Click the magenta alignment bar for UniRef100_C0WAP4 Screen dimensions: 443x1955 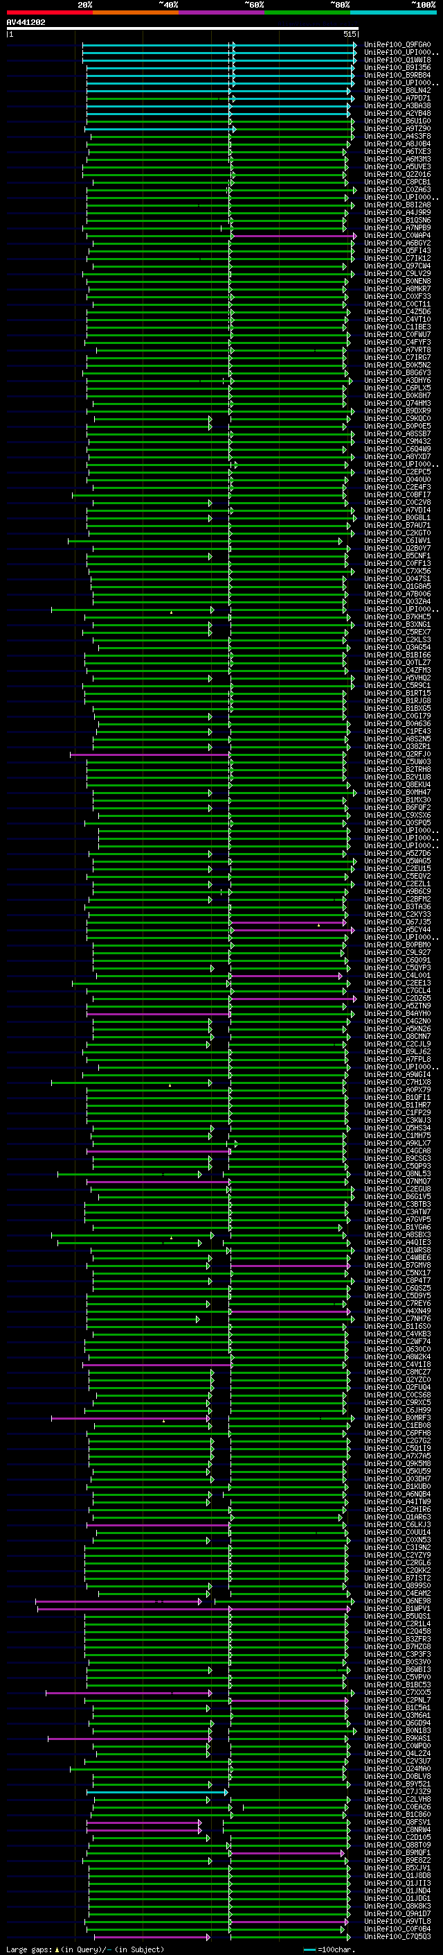coord(293,236)
